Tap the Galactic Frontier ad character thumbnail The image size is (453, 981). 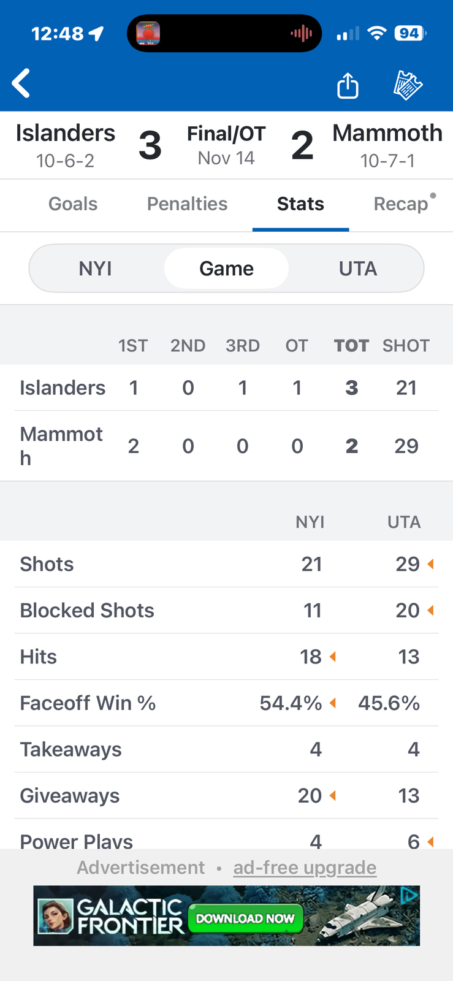pyautogui.click(x=56, y=916)
